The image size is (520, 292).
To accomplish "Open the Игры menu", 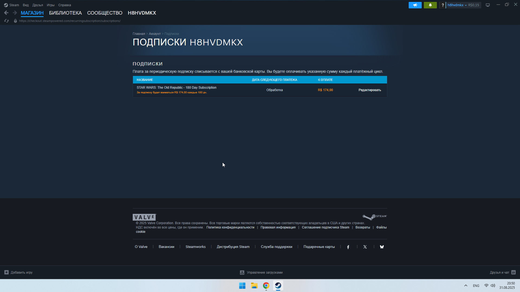I will pyautogui.click(x=51, y=5).
